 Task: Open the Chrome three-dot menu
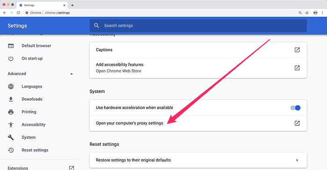tap(322, 13)
